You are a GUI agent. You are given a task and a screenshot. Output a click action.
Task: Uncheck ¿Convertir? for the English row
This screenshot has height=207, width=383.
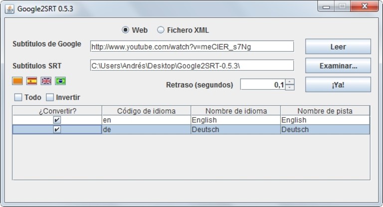(57, 120)
